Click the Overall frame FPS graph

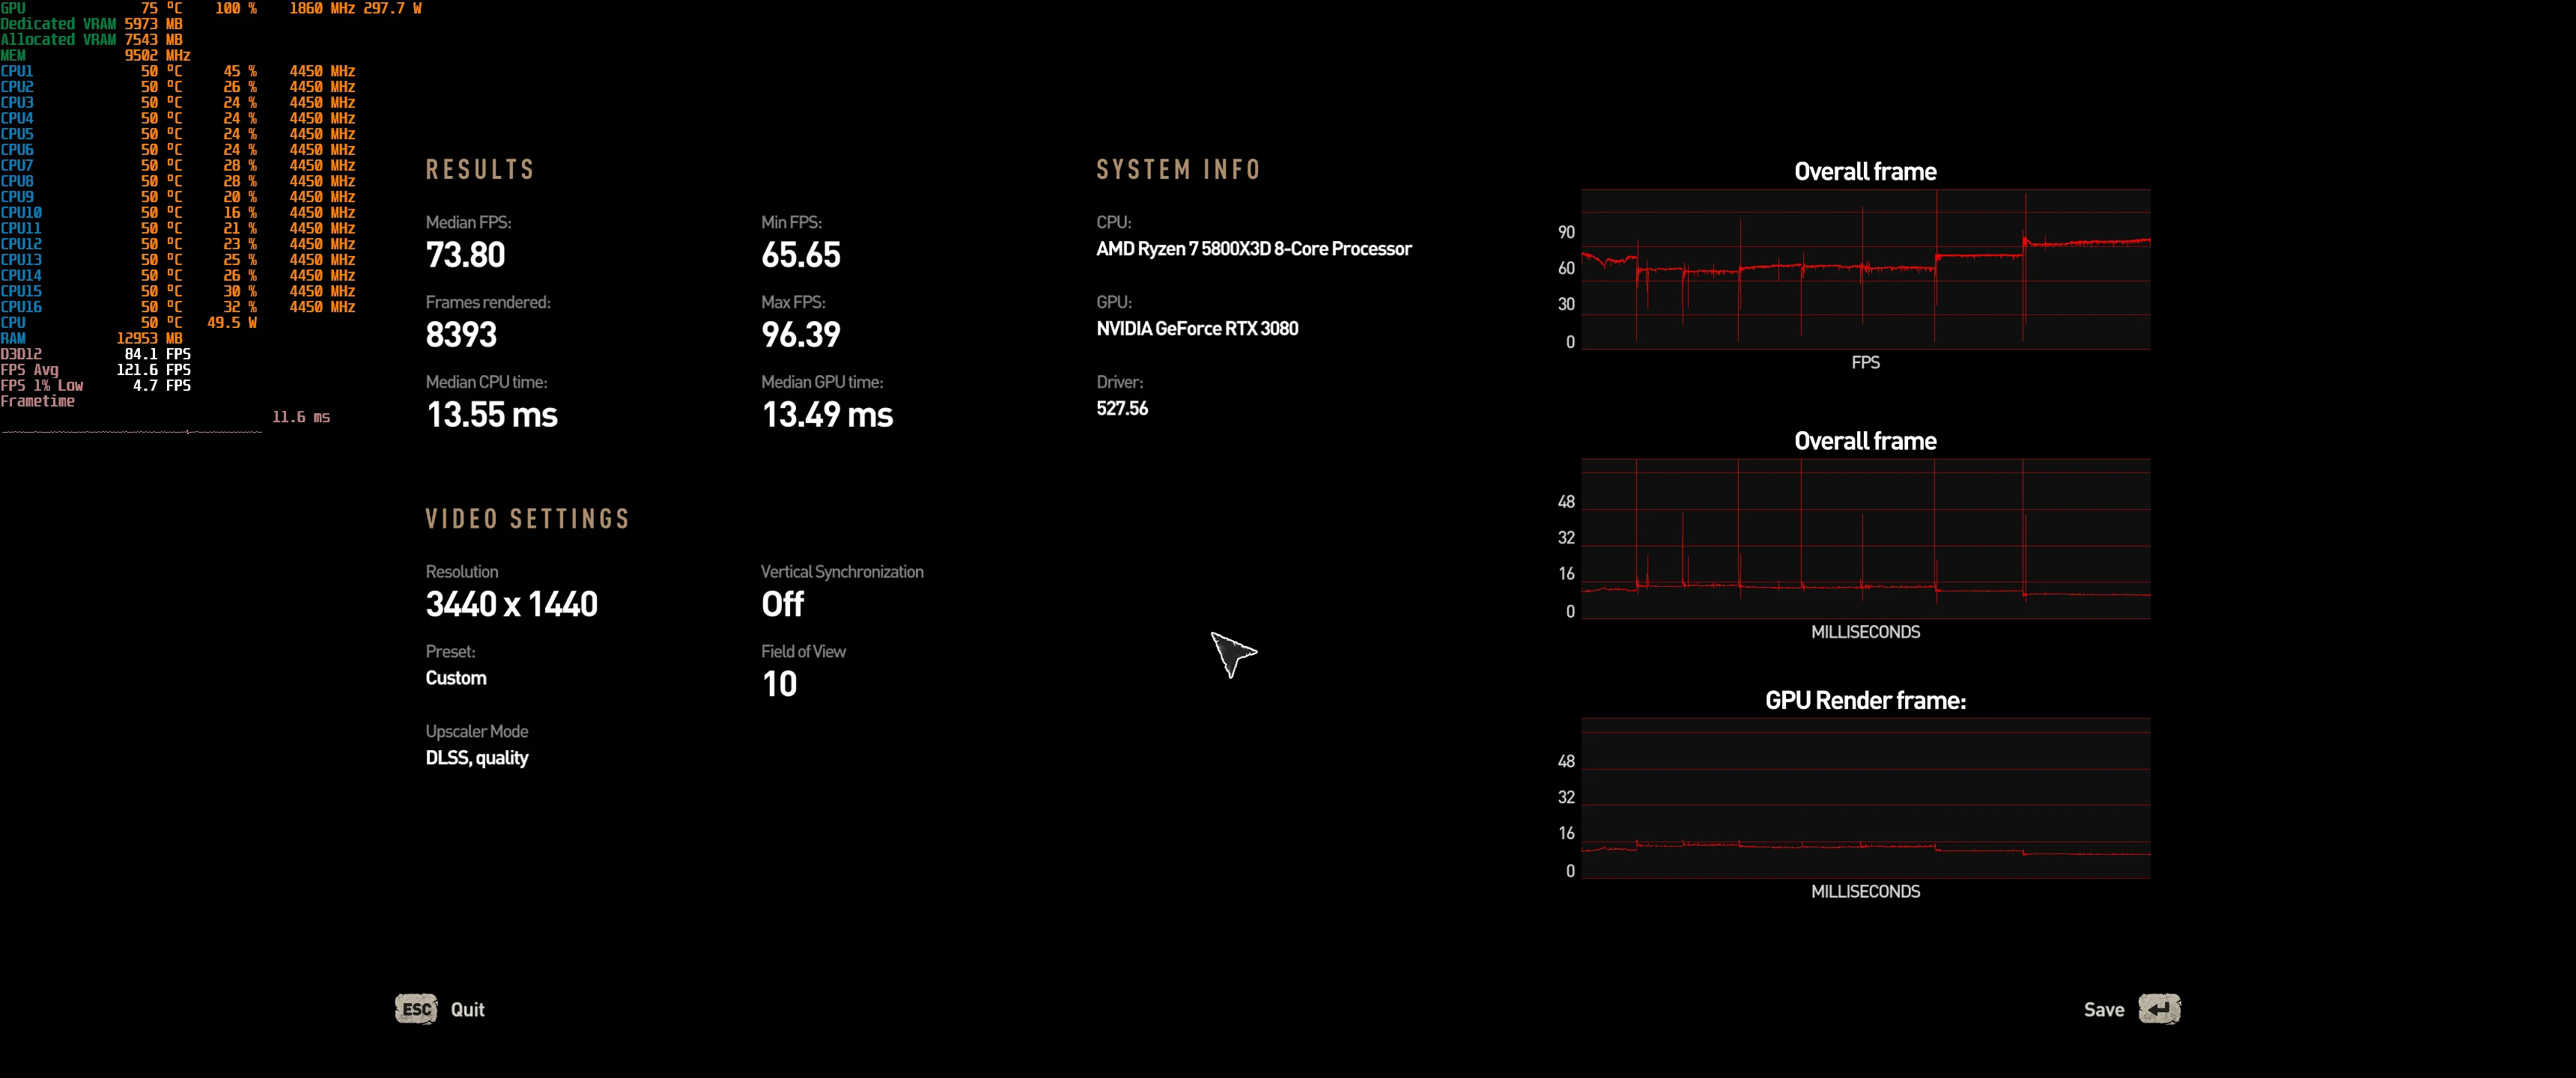(x=1865, y=269)
